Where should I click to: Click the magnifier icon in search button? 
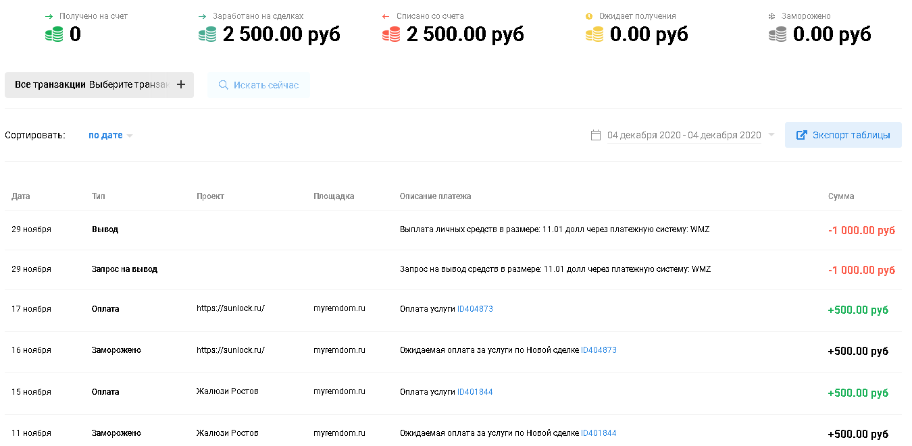pyautogui.click(x=224, y=85)
